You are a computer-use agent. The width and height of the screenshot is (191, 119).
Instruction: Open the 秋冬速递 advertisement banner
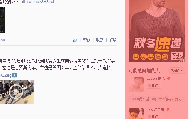(x=157, y=31)
